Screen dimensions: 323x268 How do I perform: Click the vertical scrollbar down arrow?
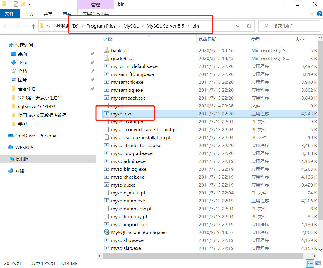(321, 250)
